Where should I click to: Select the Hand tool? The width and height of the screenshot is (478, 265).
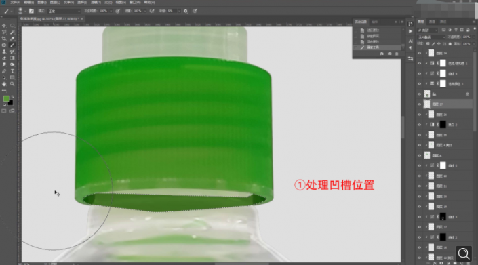tap(4, 84)
